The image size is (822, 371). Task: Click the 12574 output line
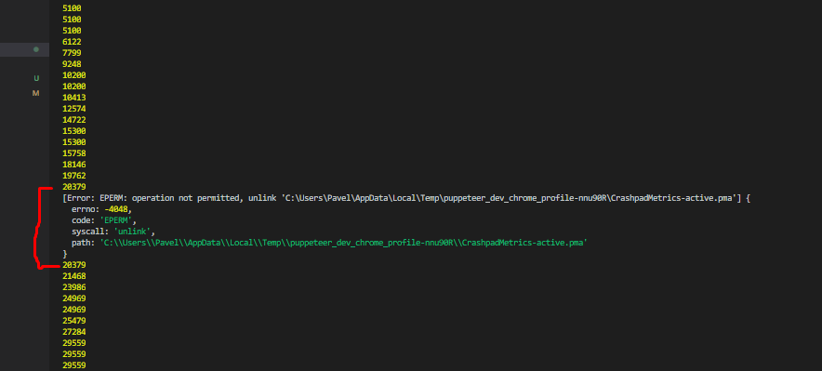[73, 109]
